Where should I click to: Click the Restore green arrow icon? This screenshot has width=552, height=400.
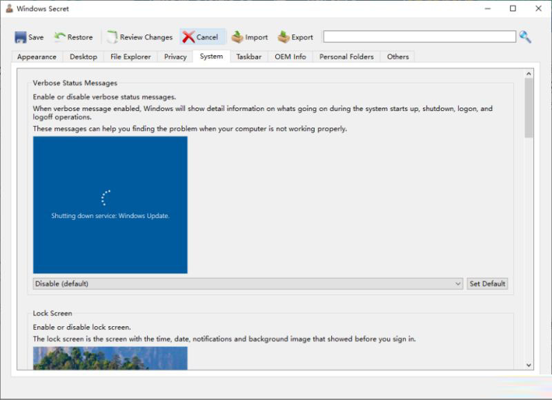[59, 37]
